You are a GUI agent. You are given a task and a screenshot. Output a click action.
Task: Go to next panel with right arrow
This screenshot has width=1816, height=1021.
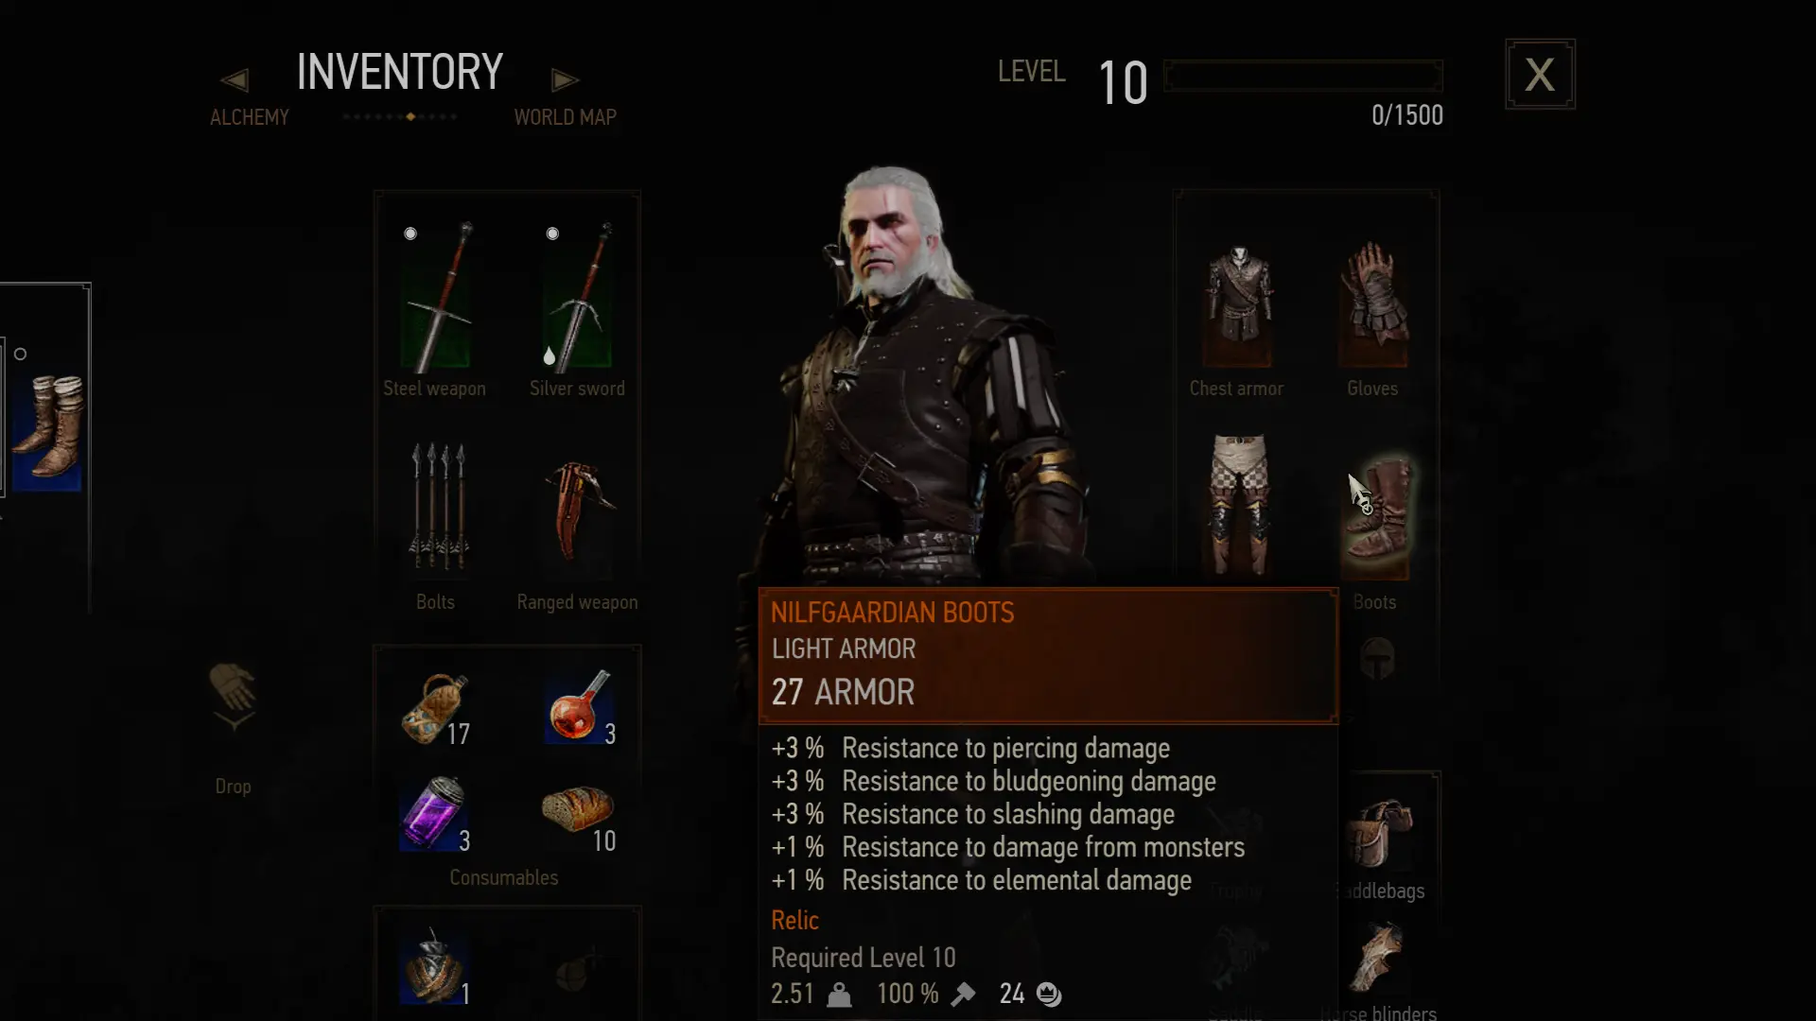(565, 80)
